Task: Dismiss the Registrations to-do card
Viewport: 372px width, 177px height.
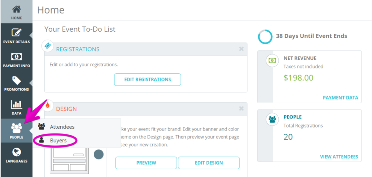Action: click(241, 49)
